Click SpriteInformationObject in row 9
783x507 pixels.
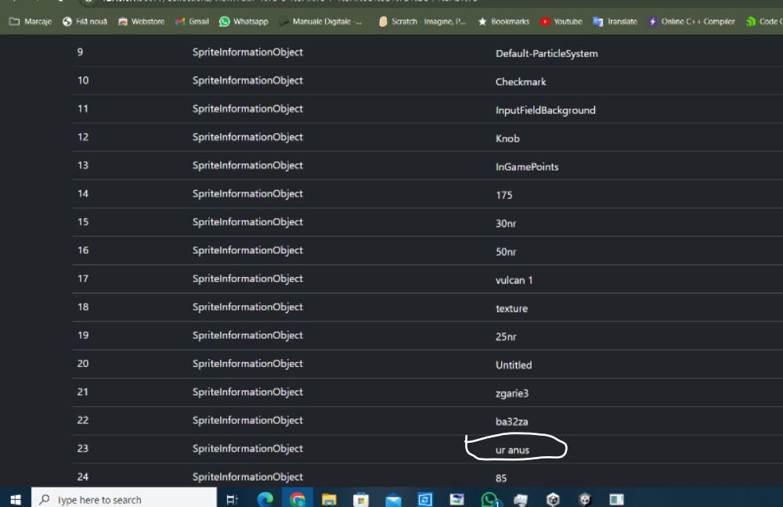tap(247, 52)
